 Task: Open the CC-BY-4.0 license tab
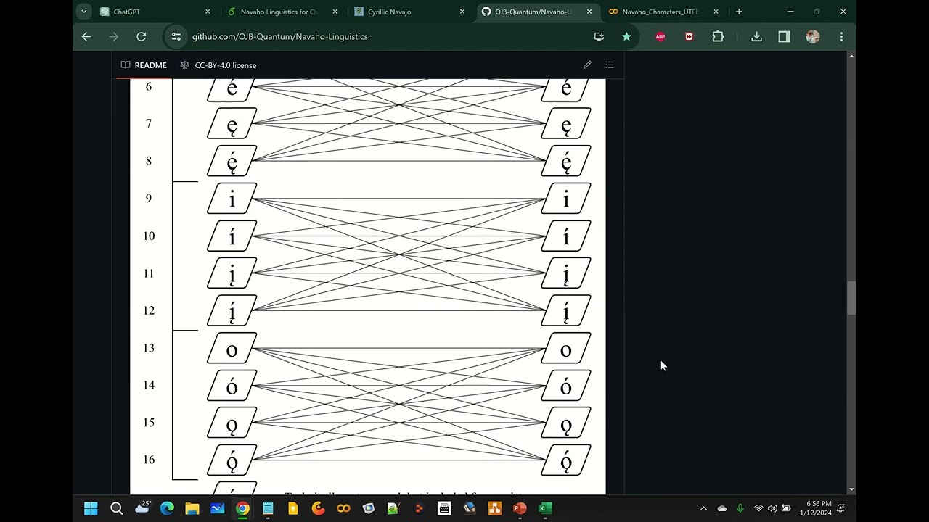(x=218, y=65)
